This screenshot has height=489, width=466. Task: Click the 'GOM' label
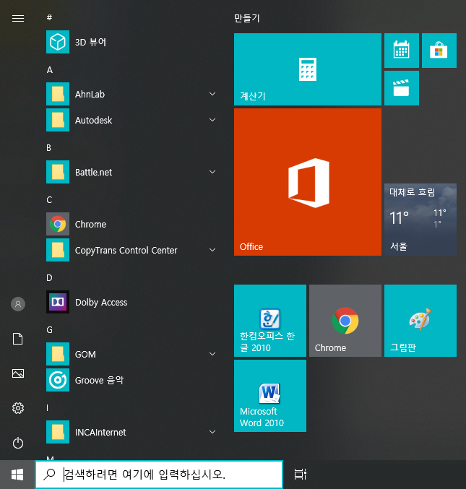click(x=85, y=354)
